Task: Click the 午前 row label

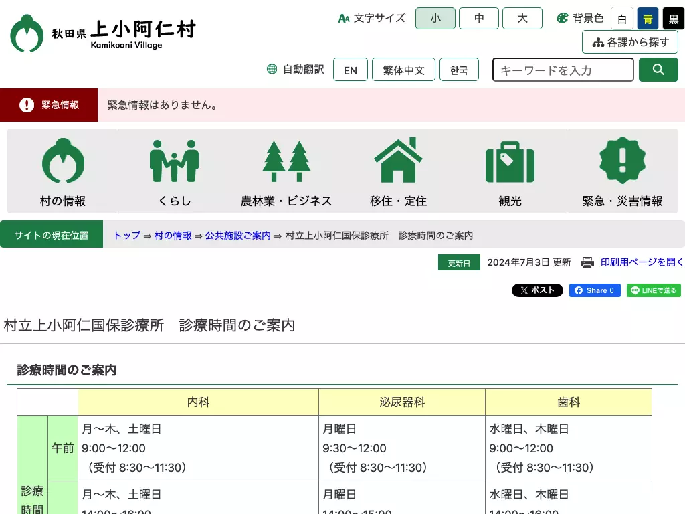Action: point(62,448)
